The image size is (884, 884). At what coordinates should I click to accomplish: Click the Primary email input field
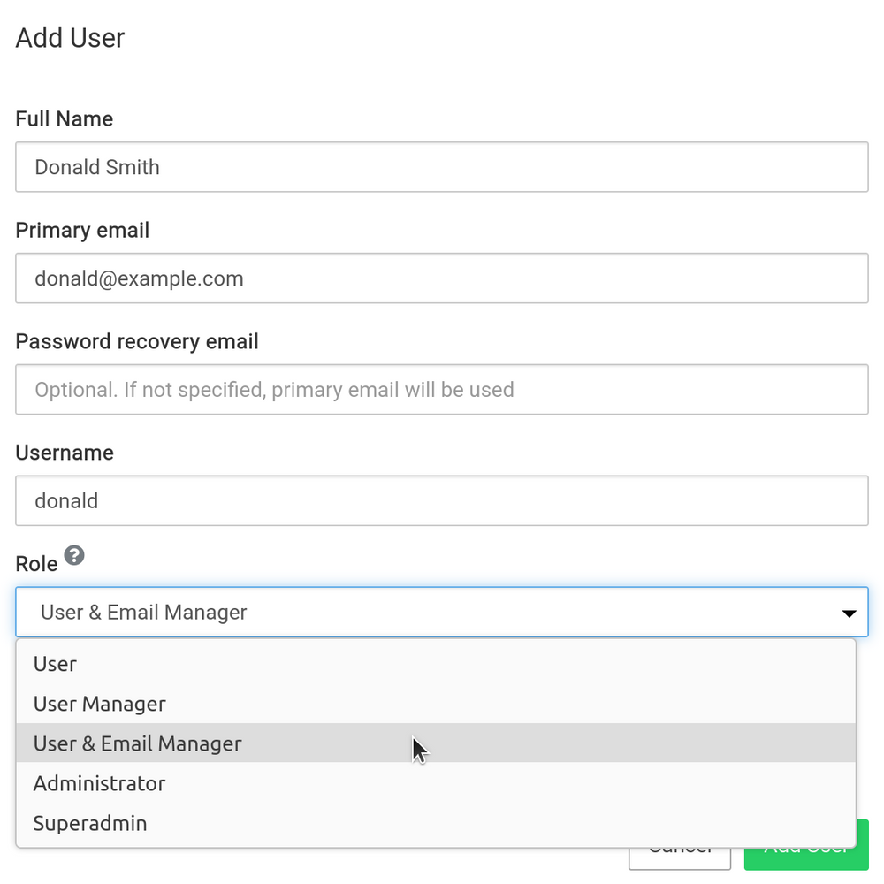tap(442, 278)
